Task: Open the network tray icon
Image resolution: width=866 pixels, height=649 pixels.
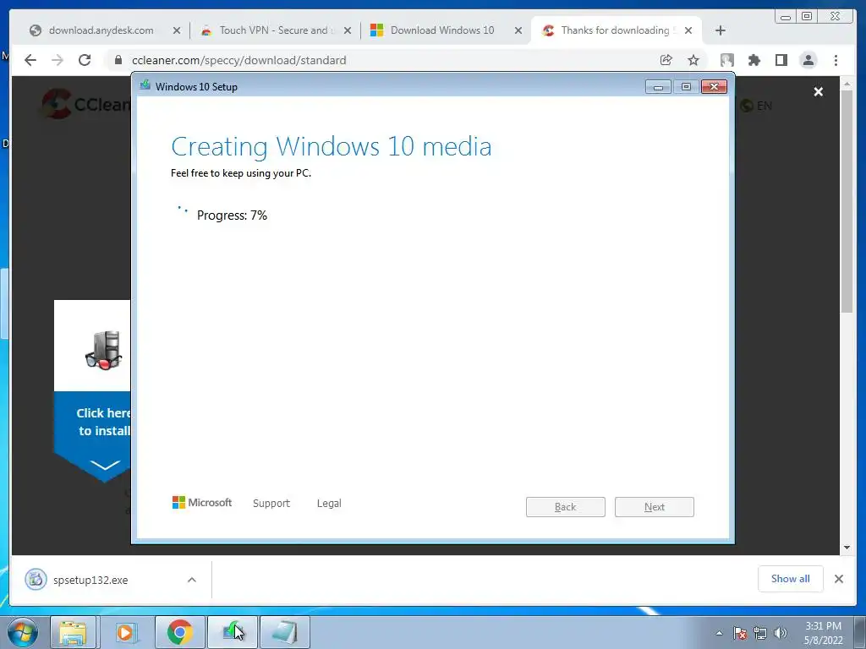Action: click(x=760, y=634)
